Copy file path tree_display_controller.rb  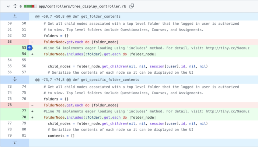pyautogui.click(x=132, y=6)
